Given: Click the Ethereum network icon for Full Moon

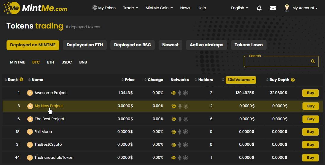Looking at the screenshot, I should 180,132.
